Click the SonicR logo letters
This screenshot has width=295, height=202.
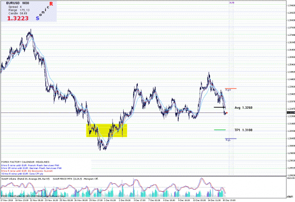pos(44,11)
